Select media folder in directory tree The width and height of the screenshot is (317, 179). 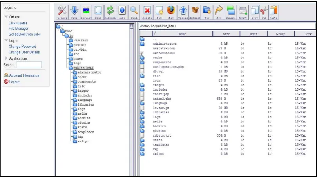(80, 113)
